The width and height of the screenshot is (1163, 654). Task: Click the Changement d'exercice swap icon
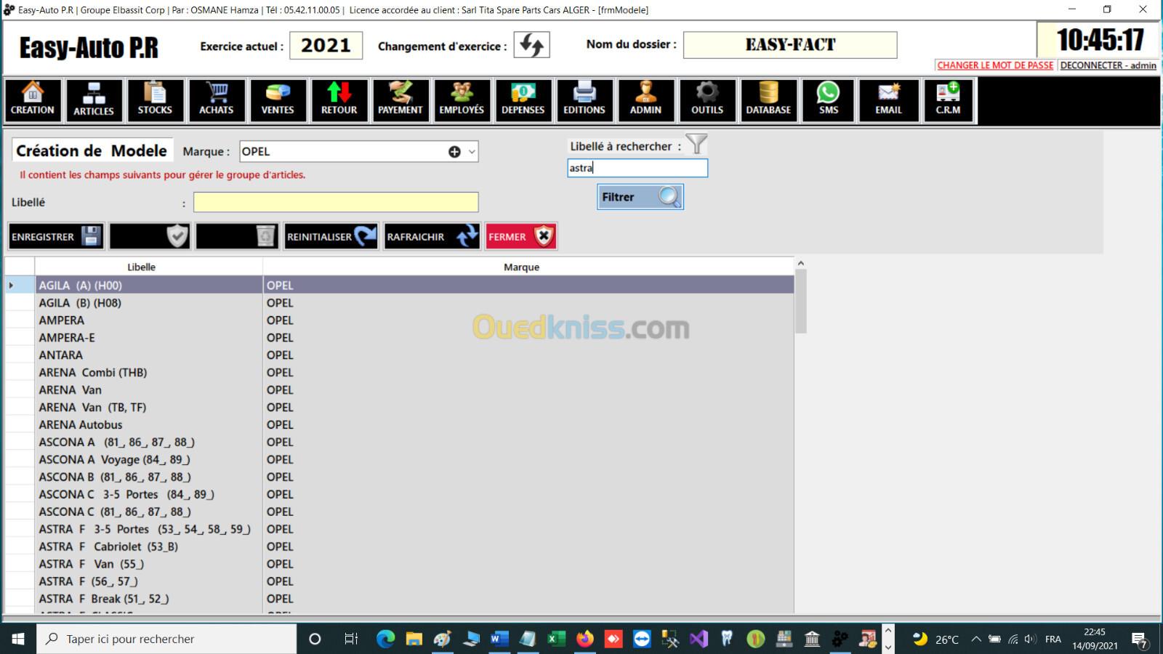(531, 45)
